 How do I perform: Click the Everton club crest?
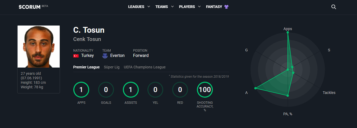coord(105,56)
